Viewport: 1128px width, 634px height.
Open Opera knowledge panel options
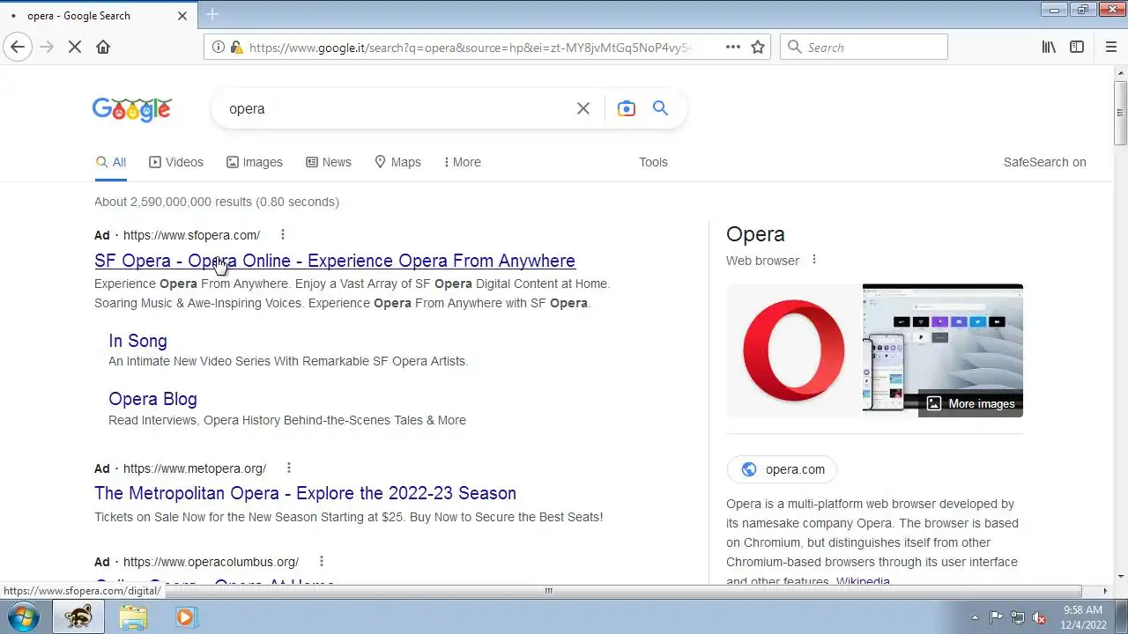(814, 260)
